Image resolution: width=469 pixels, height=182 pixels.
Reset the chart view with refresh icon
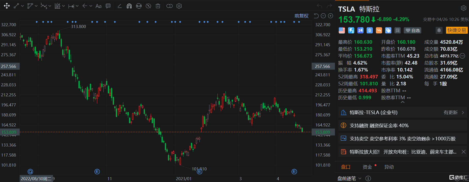316,16
